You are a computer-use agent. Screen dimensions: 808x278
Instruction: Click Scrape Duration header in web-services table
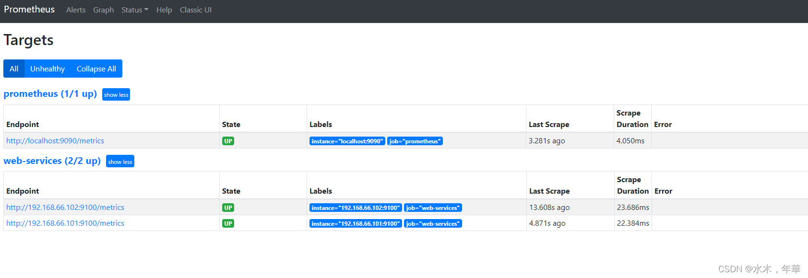click(633, 185)
